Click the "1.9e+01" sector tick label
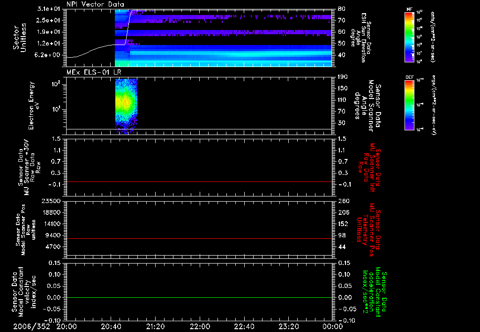480x332 pixels. pos(49,32)
